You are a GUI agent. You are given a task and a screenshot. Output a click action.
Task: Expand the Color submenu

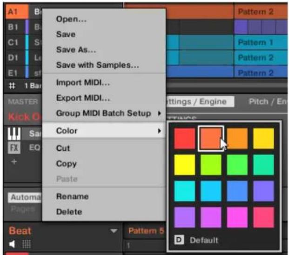tap(160, 131)
